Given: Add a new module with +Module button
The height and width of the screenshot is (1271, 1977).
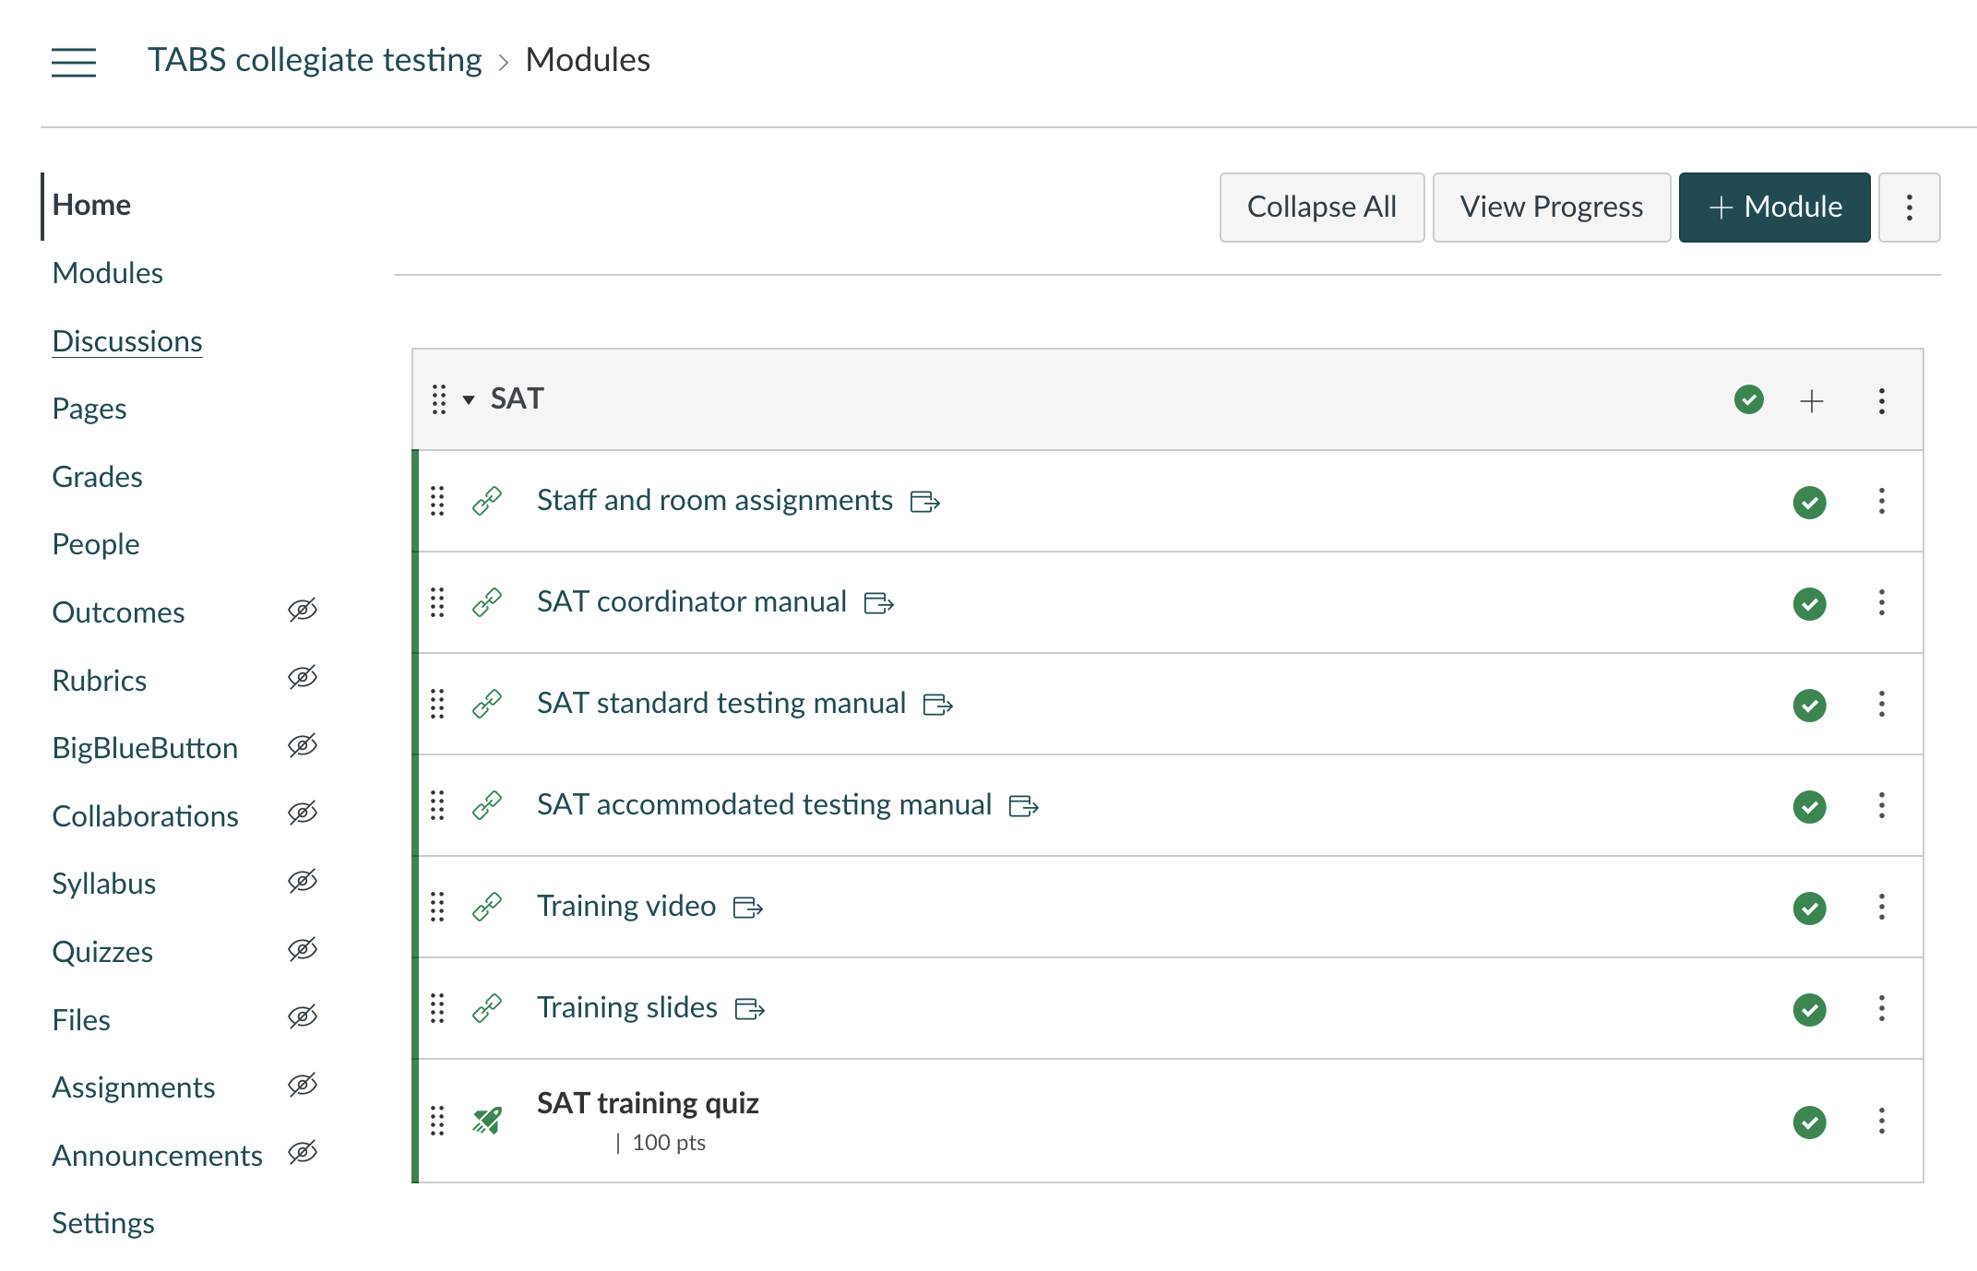Looking at the screenshot, I should click(x=1773, y=207).
